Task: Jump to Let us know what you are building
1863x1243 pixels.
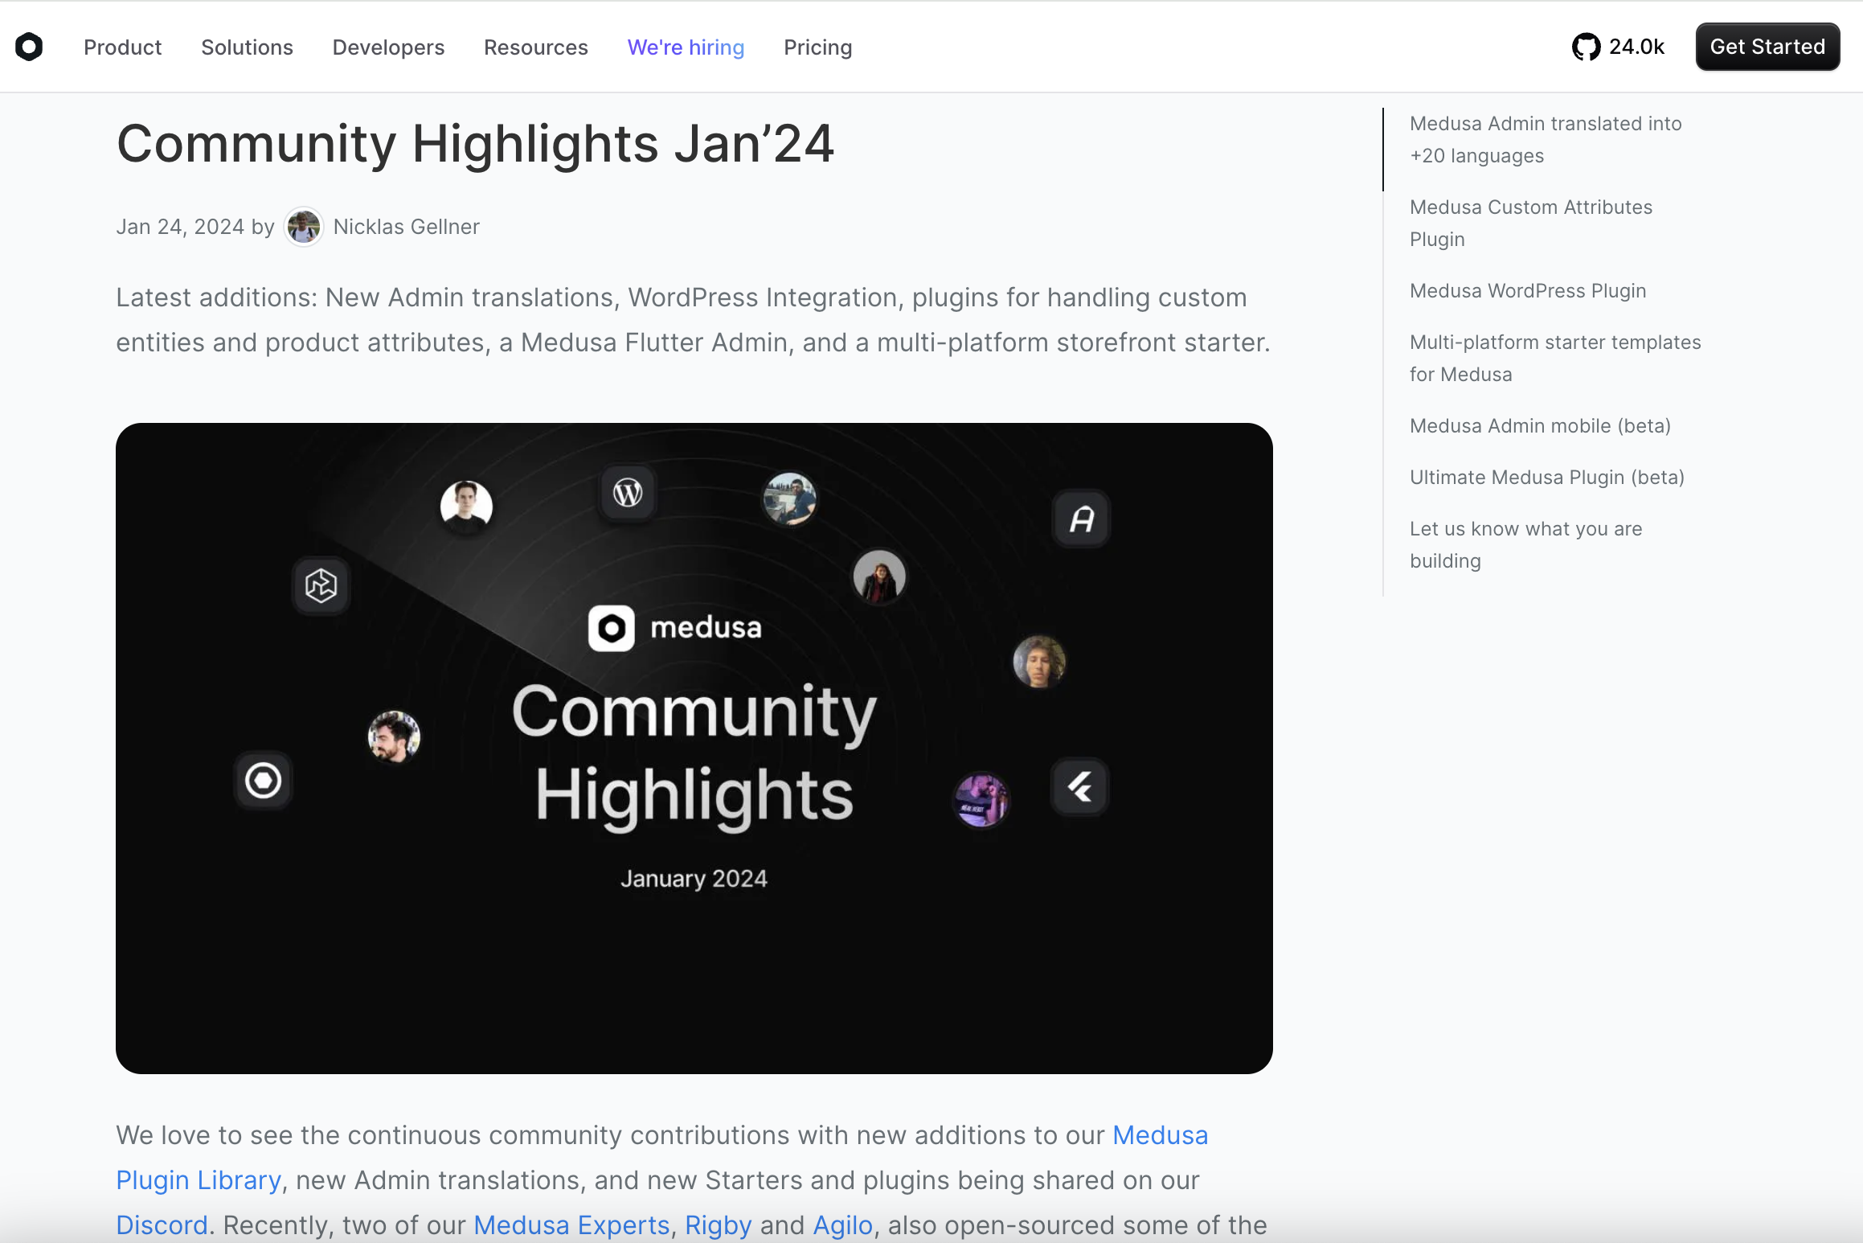Action: 1525,545
